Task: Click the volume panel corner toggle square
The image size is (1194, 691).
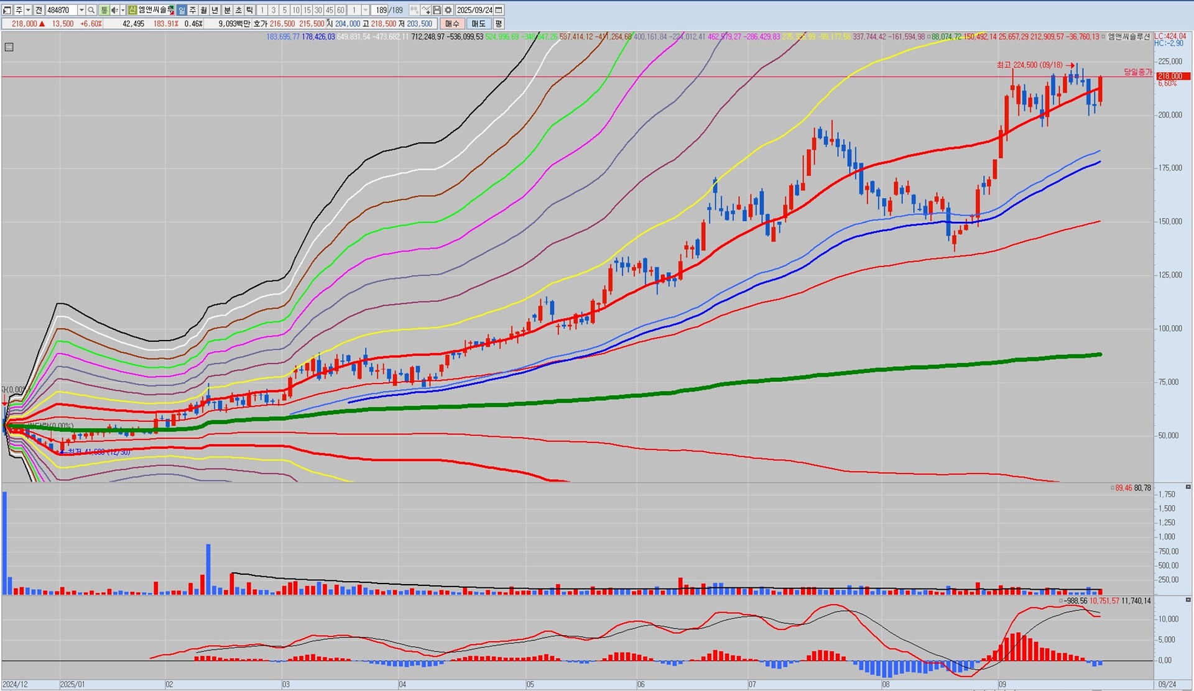Action: pyautogui.click(x=1188, y=487)
